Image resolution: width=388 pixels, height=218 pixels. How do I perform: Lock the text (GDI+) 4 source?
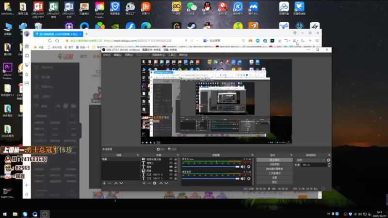click(x=176, y=174)
